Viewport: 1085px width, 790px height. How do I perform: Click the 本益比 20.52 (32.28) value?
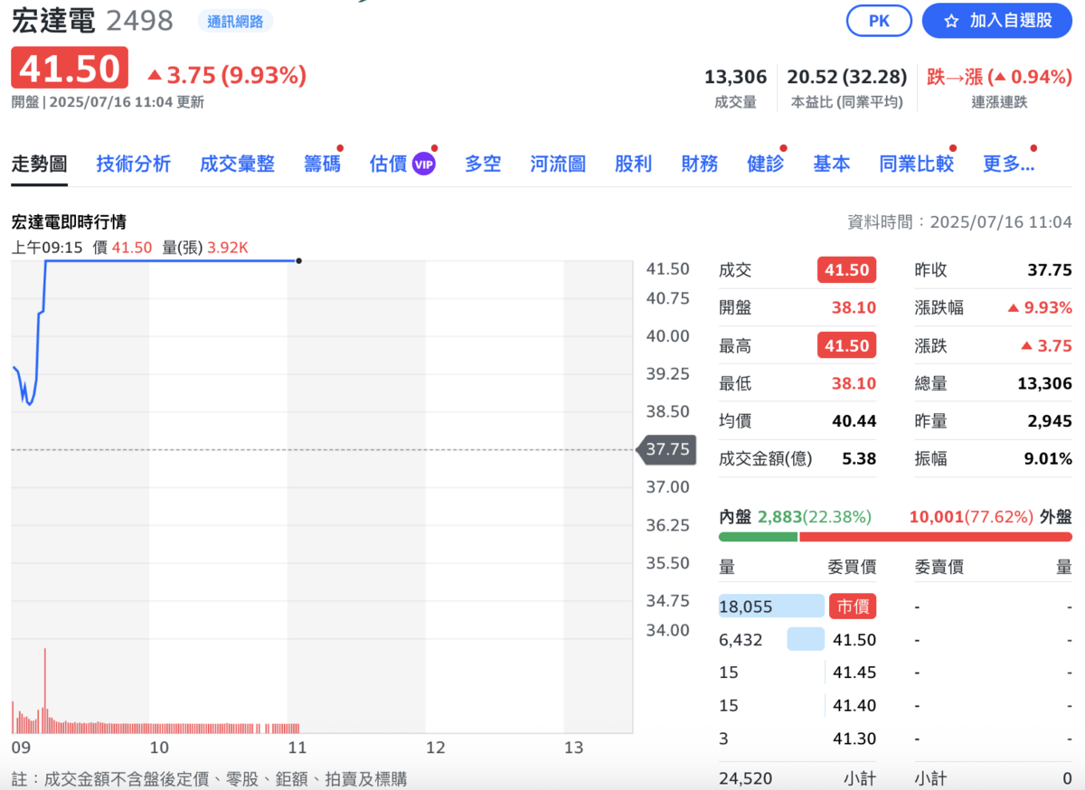(x=846, y=78)
